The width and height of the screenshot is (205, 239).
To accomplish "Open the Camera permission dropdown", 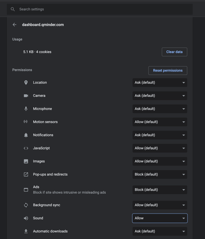I will pos(160,96).
